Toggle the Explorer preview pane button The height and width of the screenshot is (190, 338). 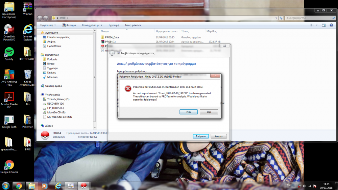coord(323,25)
